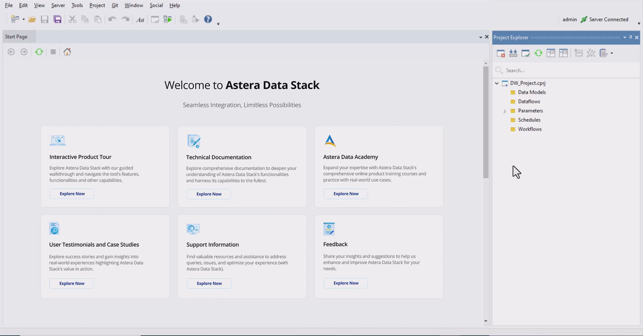
Task: Click Explore Now under Technical Documentation
Action: (x=209, y=194)
